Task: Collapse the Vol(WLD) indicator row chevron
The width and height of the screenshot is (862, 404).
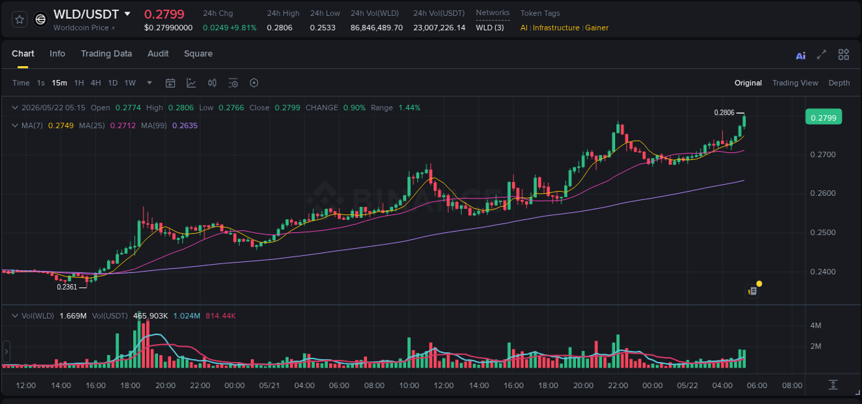Action: click(x=15, y=316)
